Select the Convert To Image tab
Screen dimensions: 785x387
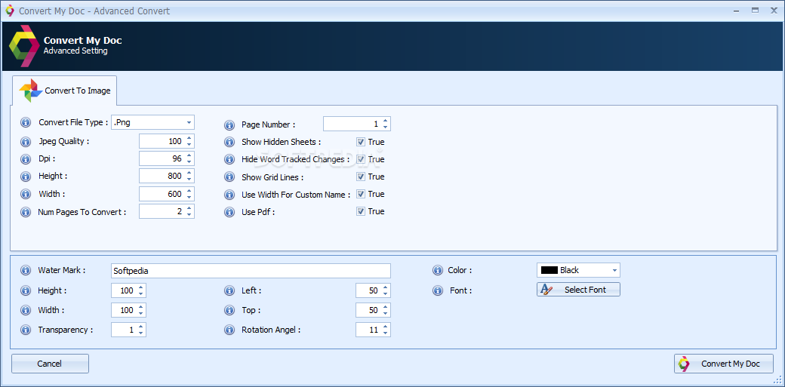(x=65, y=91)
